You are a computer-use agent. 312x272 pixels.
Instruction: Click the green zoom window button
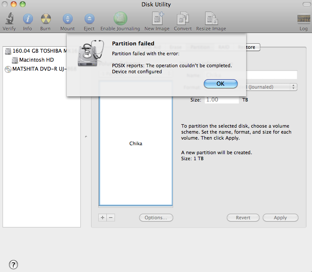click(23, 4)
